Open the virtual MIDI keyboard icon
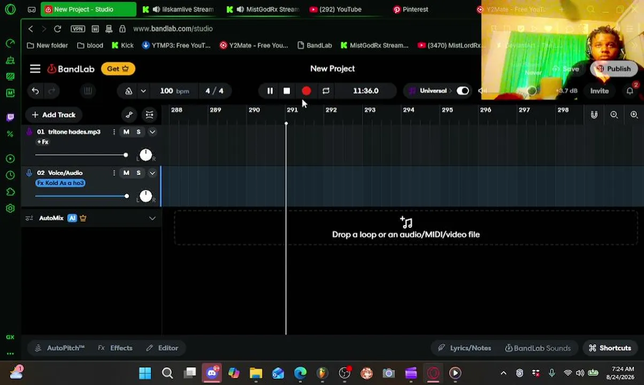This screenshot has height=385, width=644. click(x=88, y=91)
